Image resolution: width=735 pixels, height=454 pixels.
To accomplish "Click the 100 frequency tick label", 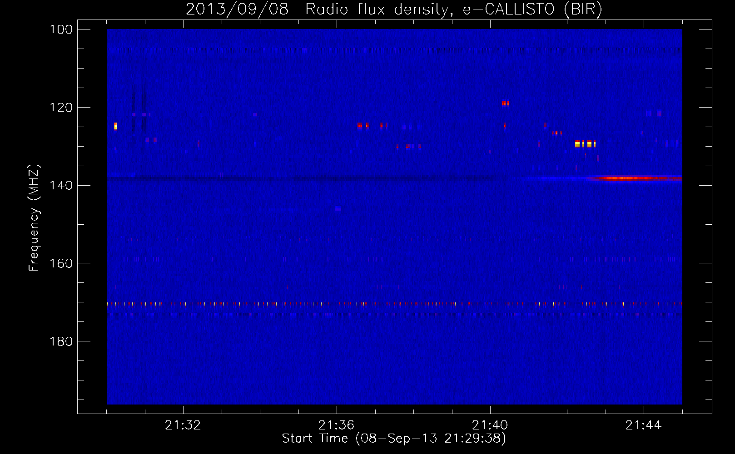I will (x=61, y=30).
